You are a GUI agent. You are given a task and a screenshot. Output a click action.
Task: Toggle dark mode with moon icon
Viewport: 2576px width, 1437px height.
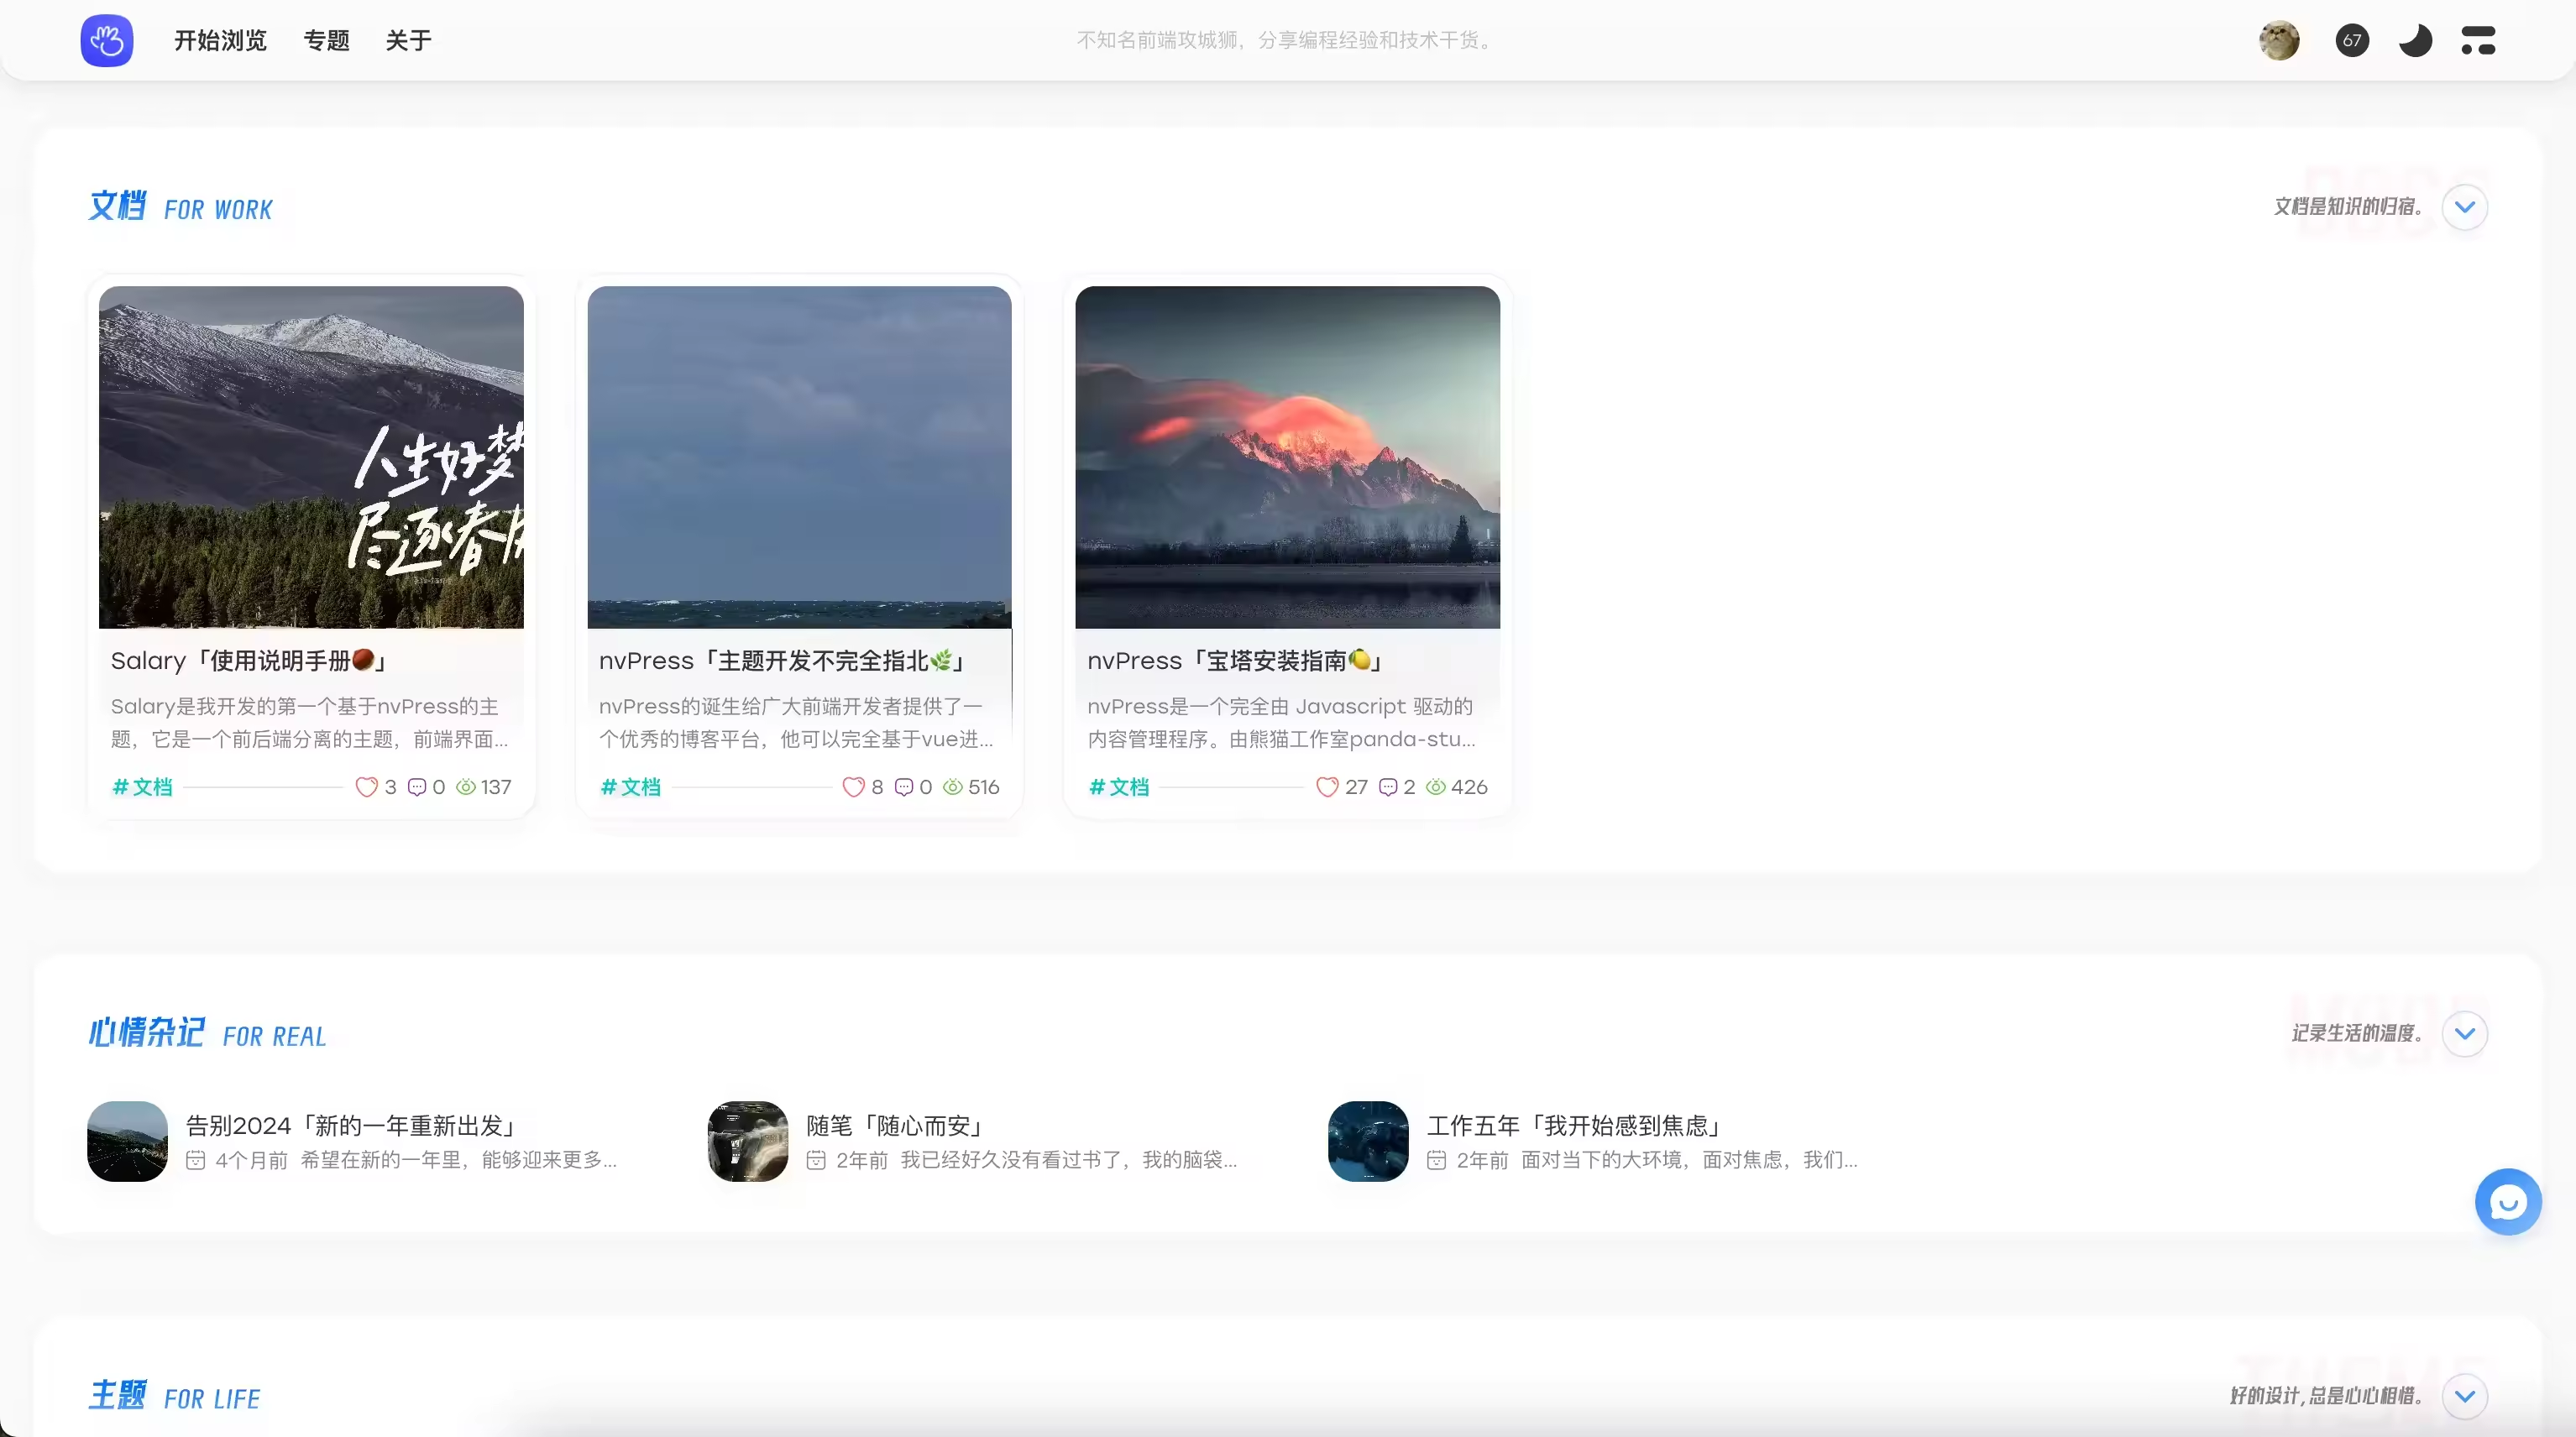(2415, 40)
